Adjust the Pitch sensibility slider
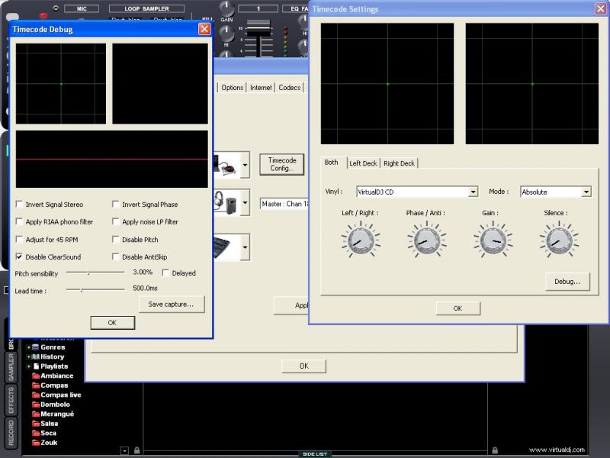The width and height of the screenshot is (610, 458). (x=88, y=272)
